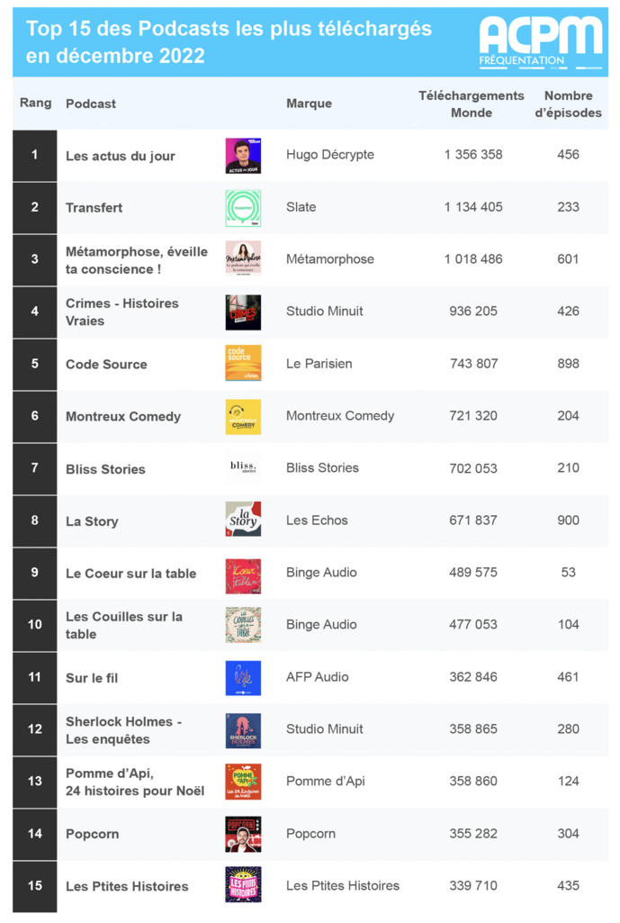620x923 pixels.
Task: Select rank 13 Pomme d'Api title
Action: pos(135,782)
